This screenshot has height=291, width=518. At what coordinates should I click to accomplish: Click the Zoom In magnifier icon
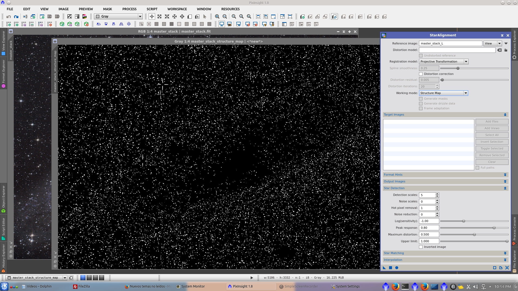point(217,17)
